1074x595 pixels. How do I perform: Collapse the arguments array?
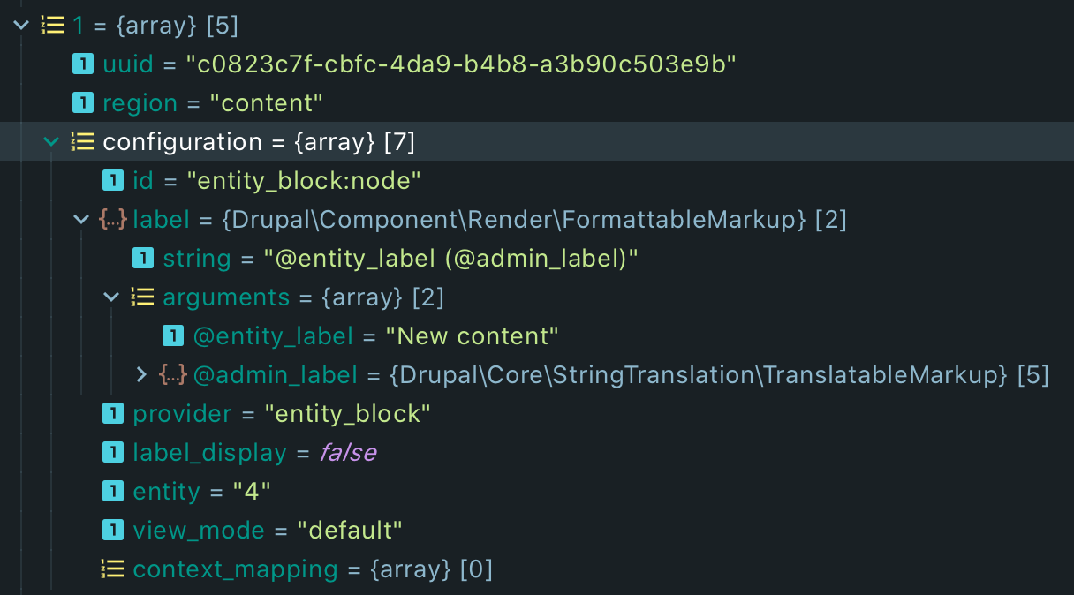coord(111,297)
